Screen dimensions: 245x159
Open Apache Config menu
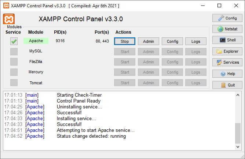[172, 41]
